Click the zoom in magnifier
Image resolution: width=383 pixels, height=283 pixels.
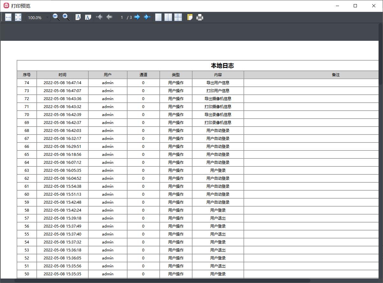click(66, 17)
